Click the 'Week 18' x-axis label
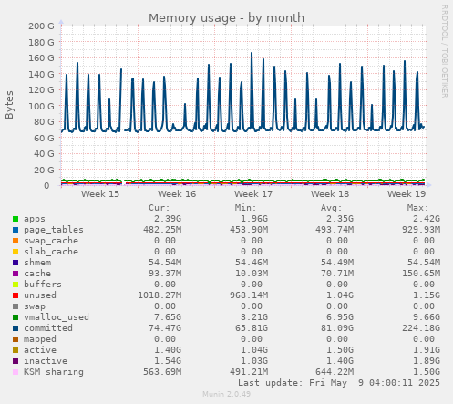Screen dimensions: 453x404 click(330, 194)
